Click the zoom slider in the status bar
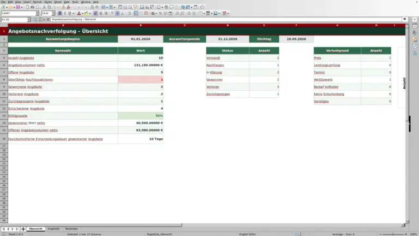Image resolution: width=419 pixels, height=236 pixels. (393, 234)
